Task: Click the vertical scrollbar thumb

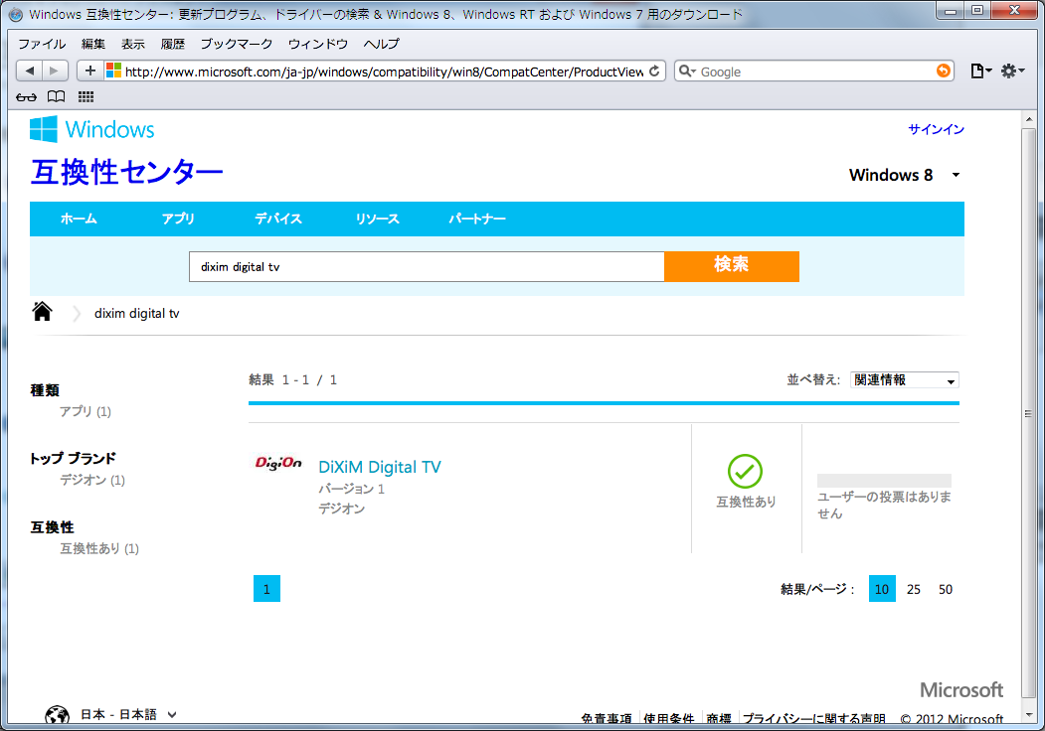Action: click(1028, 413)
